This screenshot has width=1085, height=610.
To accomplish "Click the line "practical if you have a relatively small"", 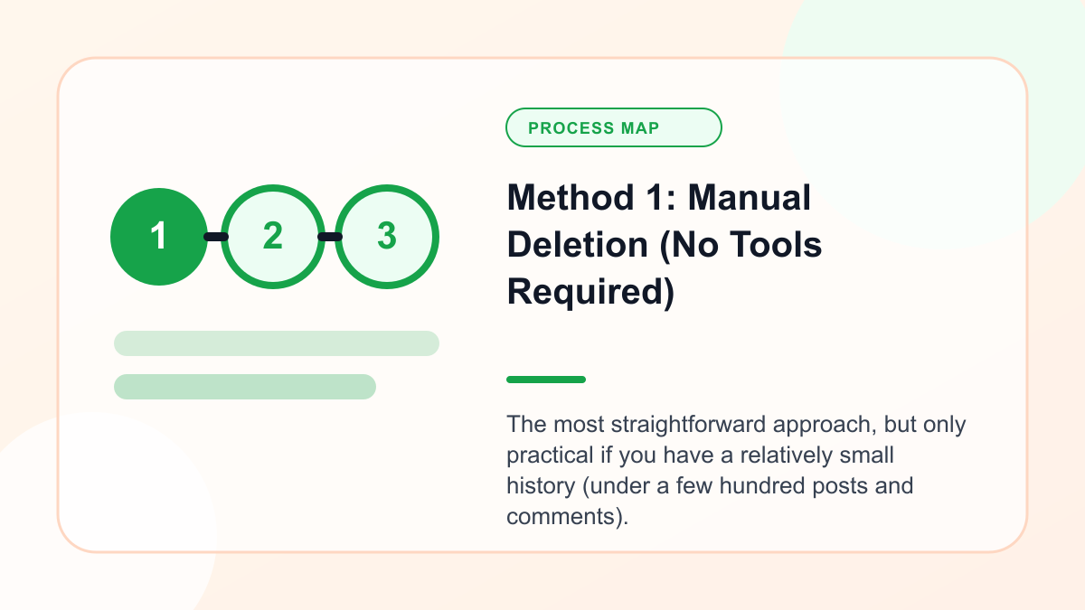I will (700, 455).
